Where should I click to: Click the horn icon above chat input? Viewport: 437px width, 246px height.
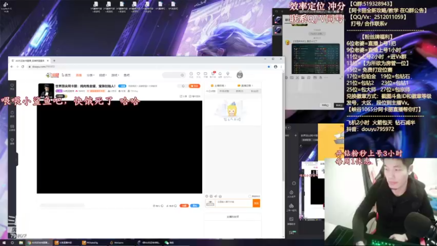(x=215, y=196)
